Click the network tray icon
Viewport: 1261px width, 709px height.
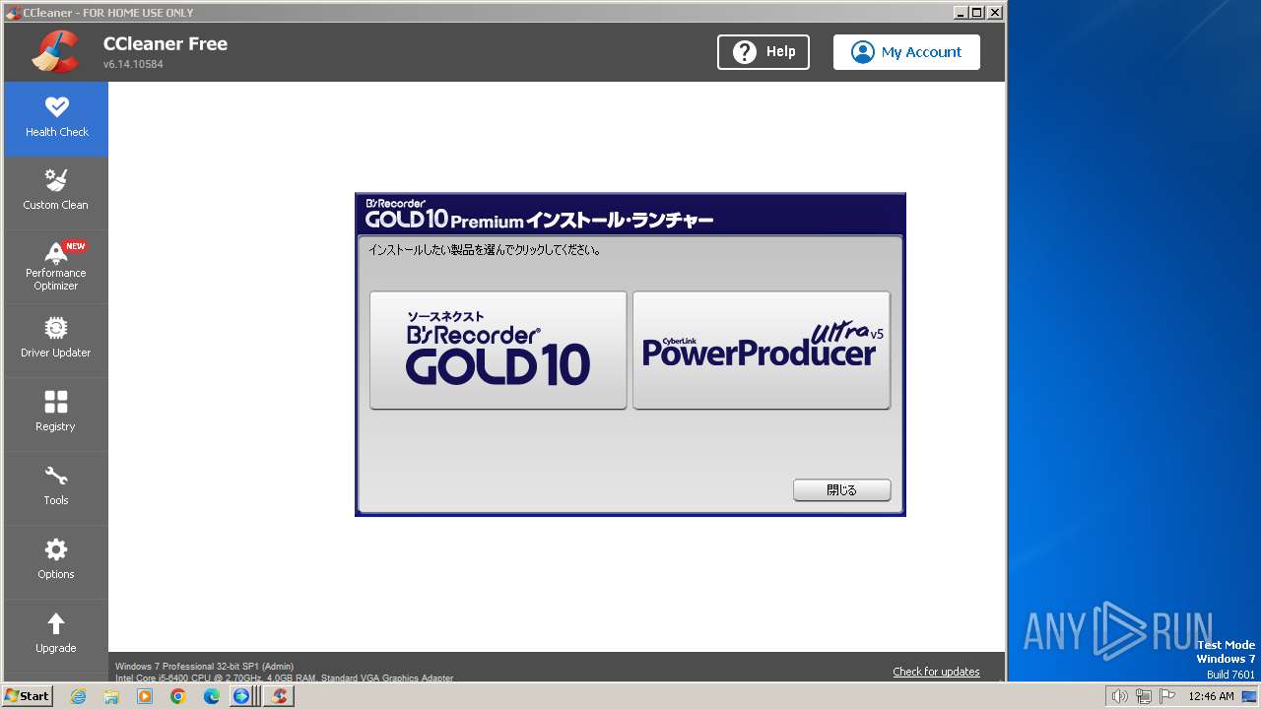point(1142,696)
